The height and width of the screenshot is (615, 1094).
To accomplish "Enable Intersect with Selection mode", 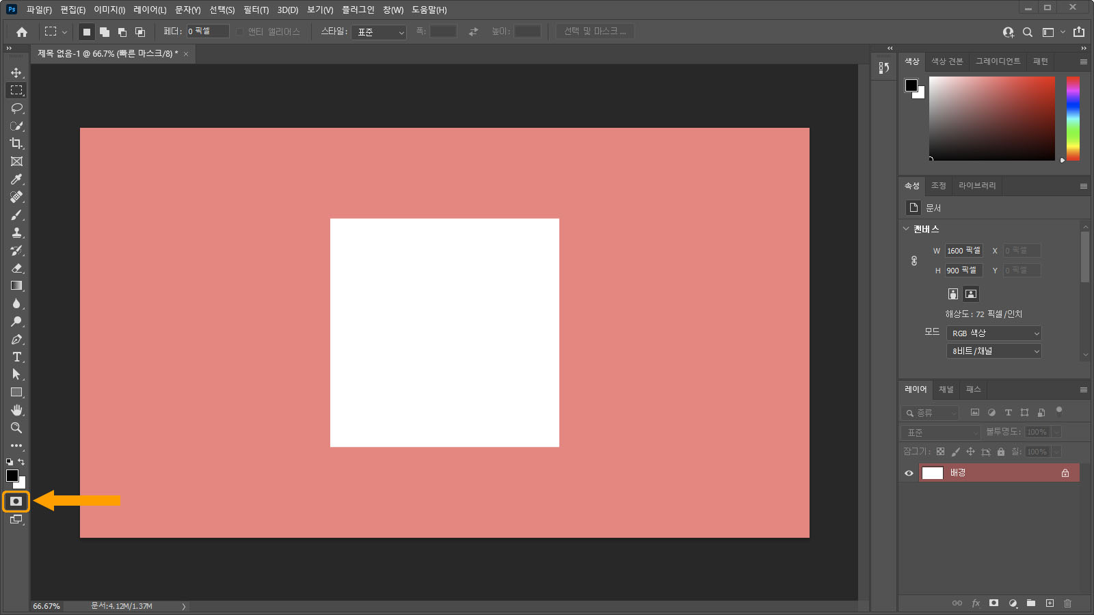I will (140, 31).
